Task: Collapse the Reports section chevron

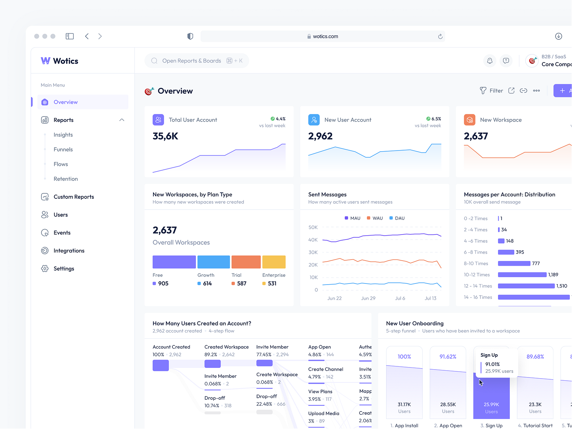Action: coord(122,120)
